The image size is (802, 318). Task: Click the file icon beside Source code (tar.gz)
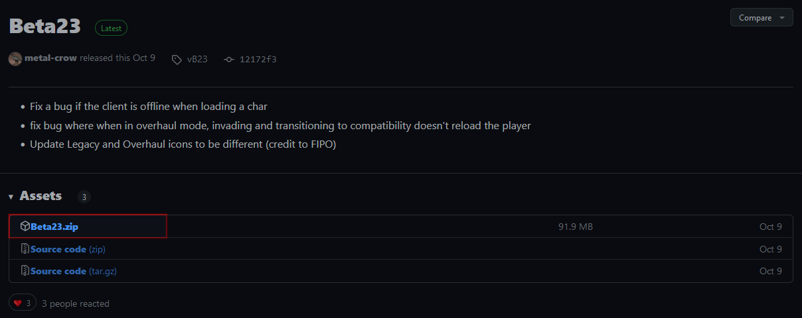pyautogui.click(x=25, y=271)
